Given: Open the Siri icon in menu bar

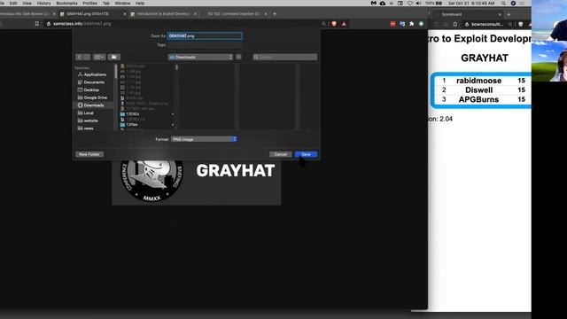Looking at the screenshot, I should coord(513,3).
